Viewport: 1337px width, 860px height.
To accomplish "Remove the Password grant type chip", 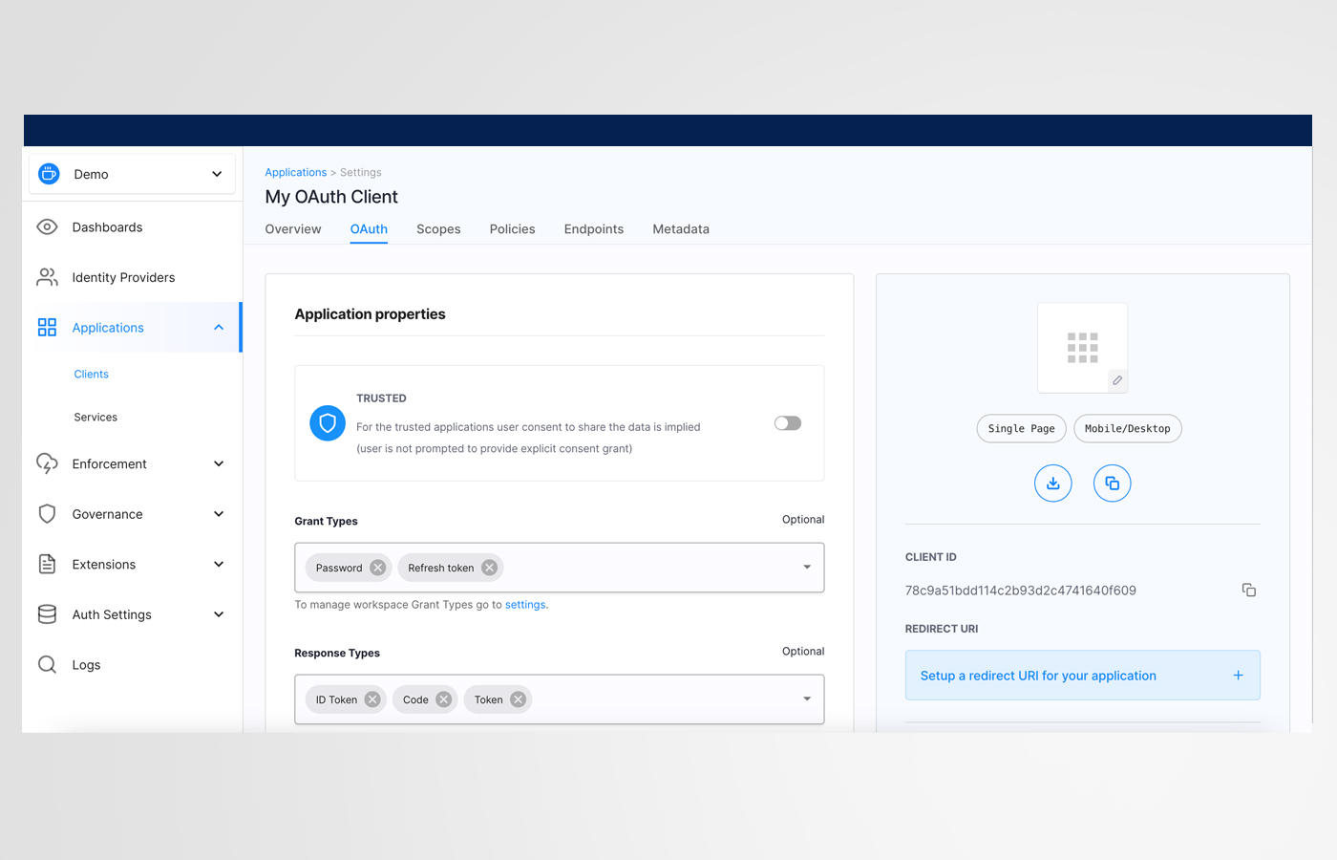I will (378, 567).
